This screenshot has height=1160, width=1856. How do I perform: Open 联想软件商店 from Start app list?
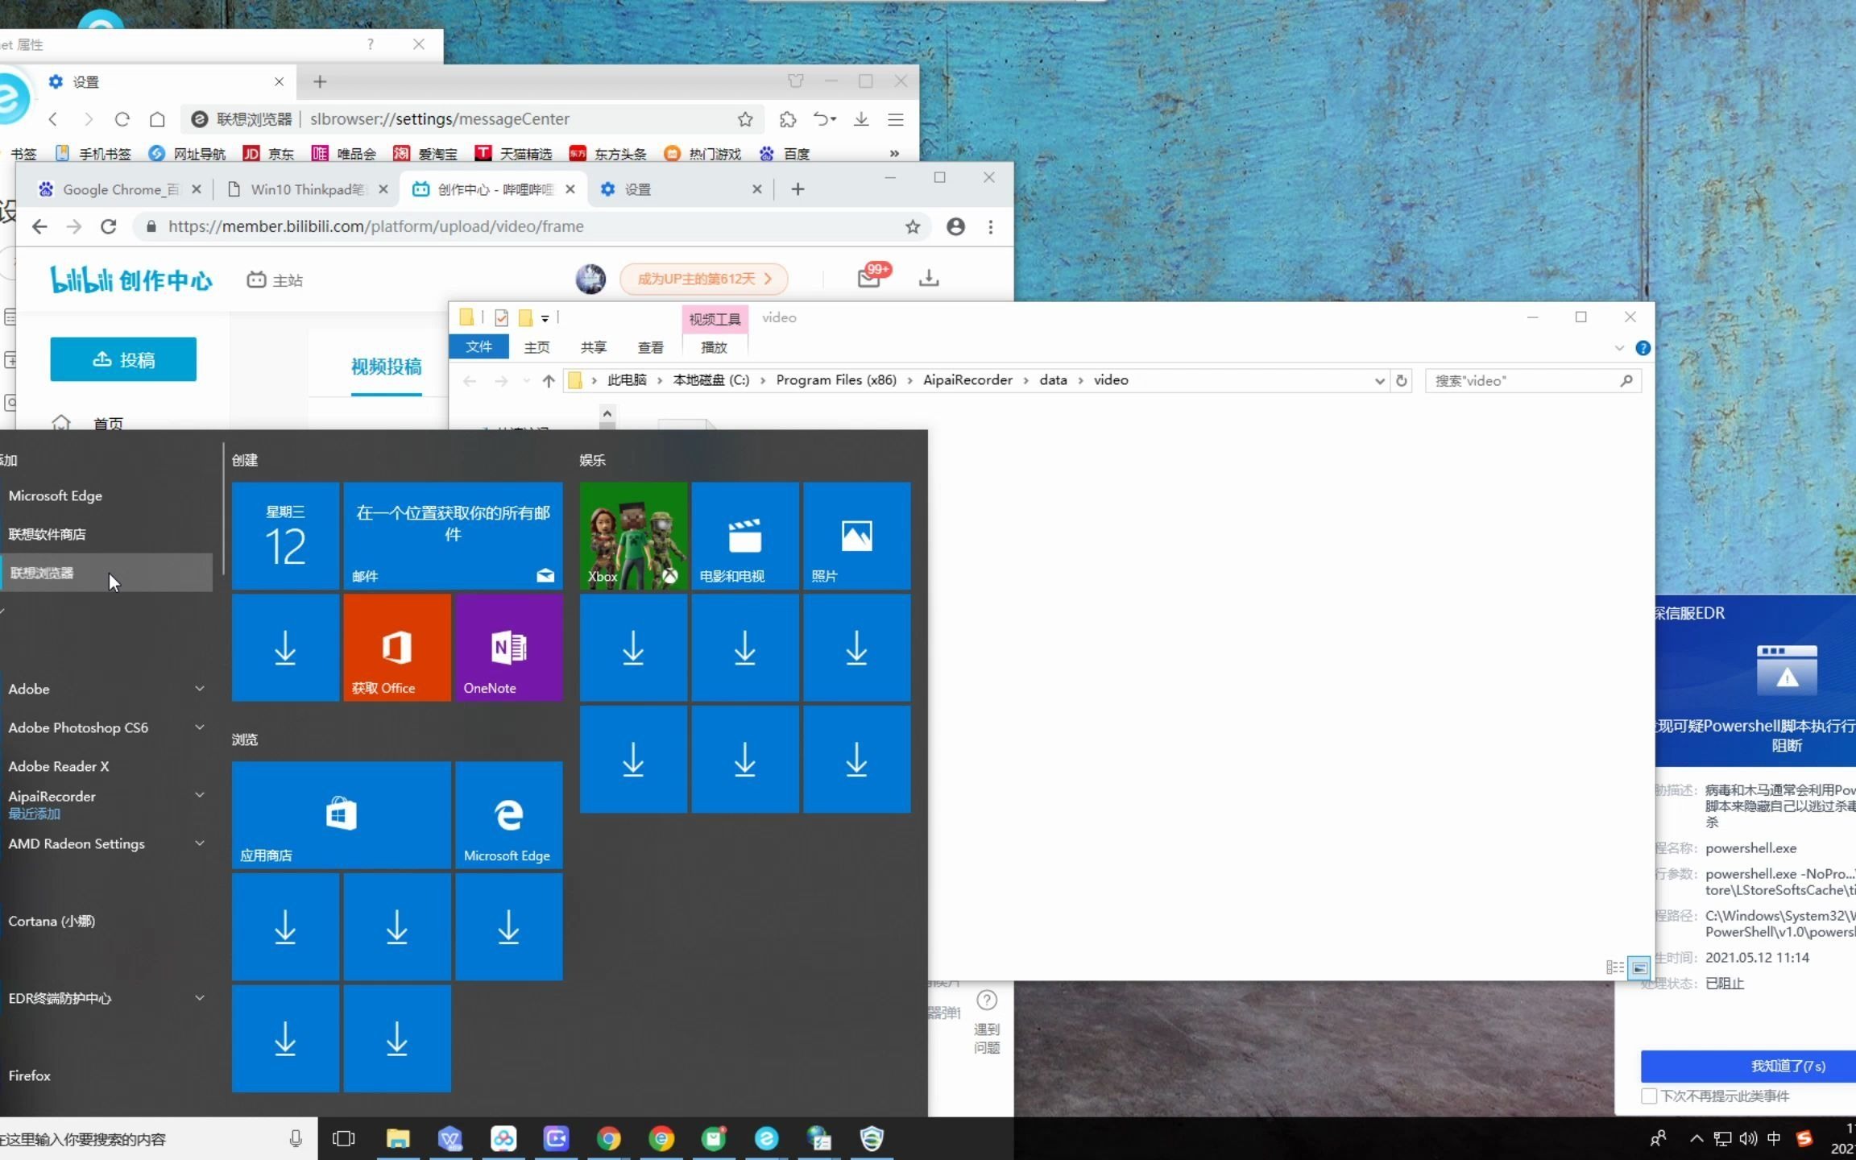click(106, 534)
